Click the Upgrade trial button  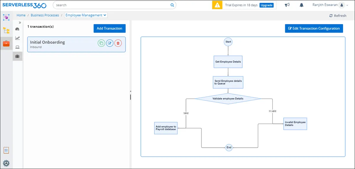pyautogui.click(x=267, y=5)
